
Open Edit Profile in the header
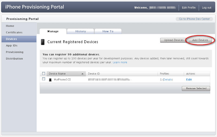tap(189, 8)
